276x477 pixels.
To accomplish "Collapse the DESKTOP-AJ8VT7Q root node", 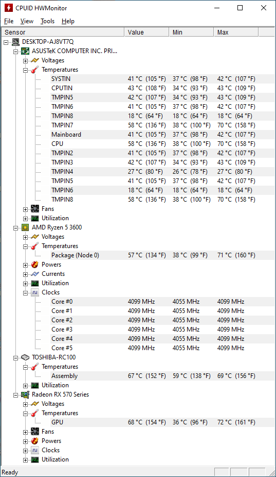I will coord(6,42).
